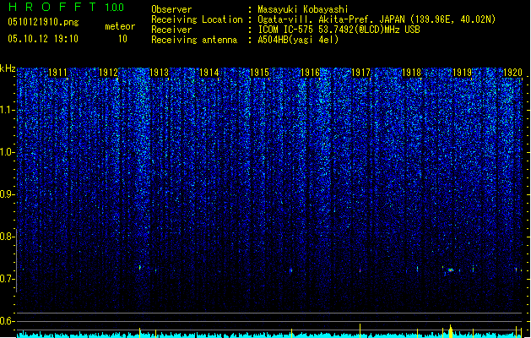531x338 pixels.
Task: Click the Receiving Location label
Action: point(197,19)
